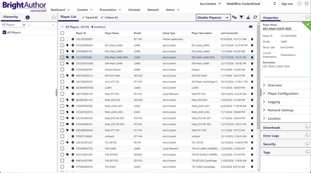
Task: Open the player list gears settings icon
Action: [x=234, y=17]
